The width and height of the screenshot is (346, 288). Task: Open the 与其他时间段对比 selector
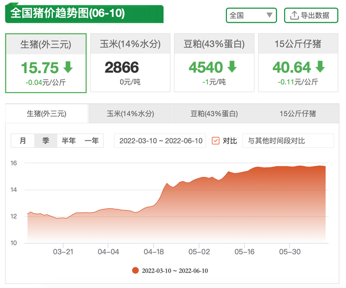[x=288, y=141]
